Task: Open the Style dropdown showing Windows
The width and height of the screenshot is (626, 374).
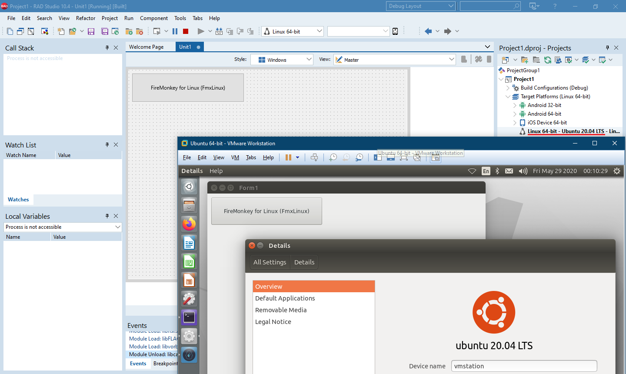Action: coord(309,60)
